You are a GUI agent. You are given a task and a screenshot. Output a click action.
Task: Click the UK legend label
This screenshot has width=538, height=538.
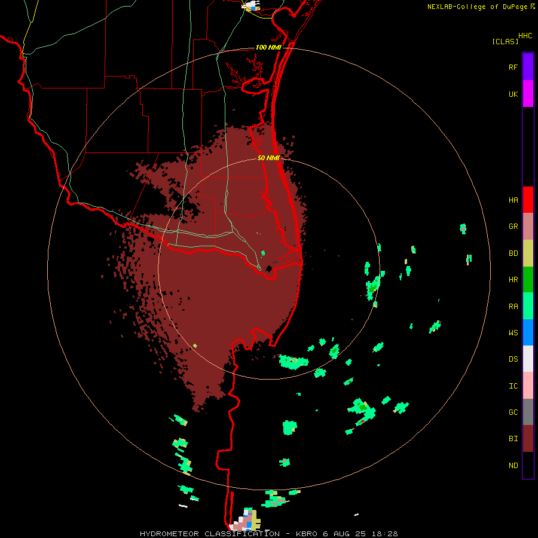(513, 94)
